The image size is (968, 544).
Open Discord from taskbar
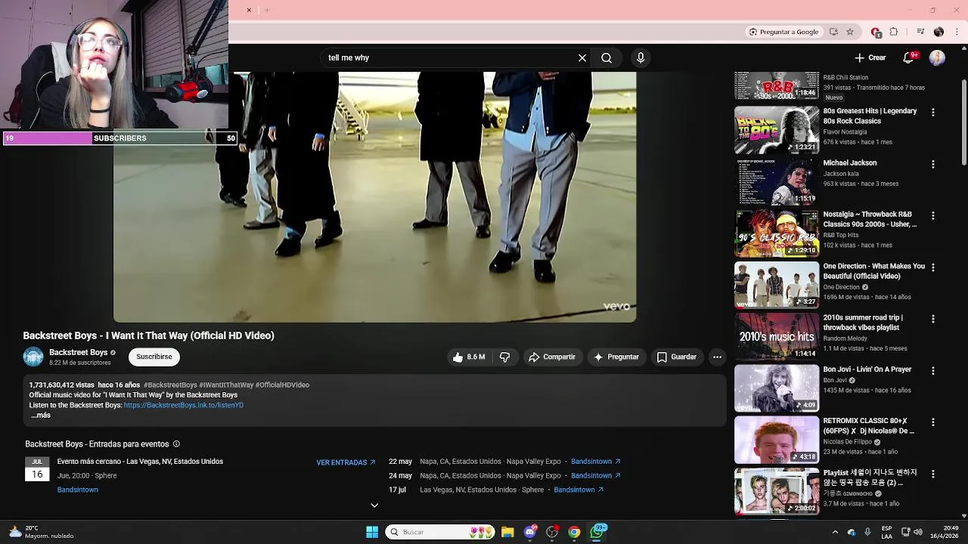click(x=530, y=532)
